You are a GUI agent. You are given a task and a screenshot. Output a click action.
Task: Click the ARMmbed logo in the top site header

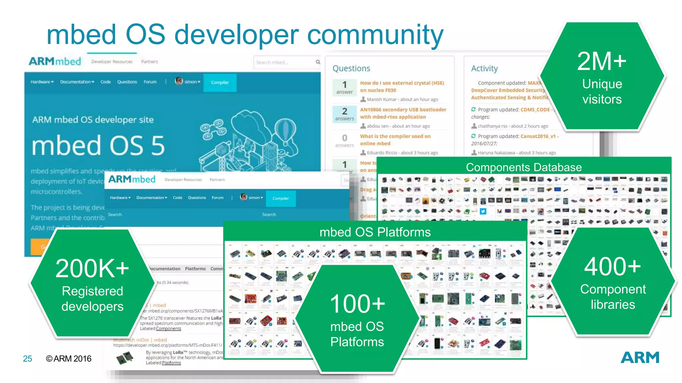(x=55, y=62)
